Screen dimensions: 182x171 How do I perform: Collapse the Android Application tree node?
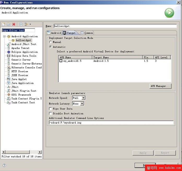4,37
